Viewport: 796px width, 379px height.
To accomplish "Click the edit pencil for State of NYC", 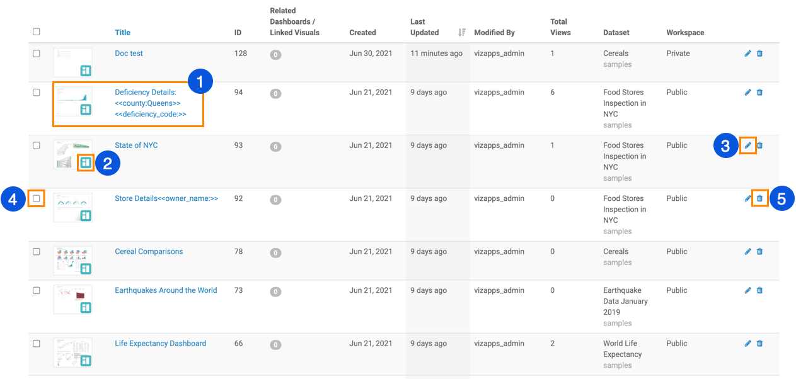I will (x=748, y=145).
